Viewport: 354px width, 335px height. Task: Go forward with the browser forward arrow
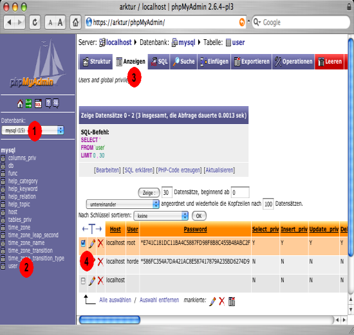pos(20,22)
